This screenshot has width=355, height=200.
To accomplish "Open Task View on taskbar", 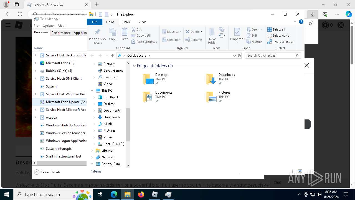I will point(100,194).
